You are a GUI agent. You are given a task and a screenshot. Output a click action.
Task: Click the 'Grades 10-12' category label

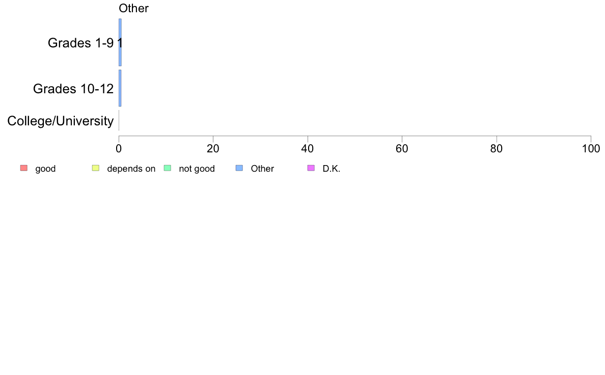[73, 89]
